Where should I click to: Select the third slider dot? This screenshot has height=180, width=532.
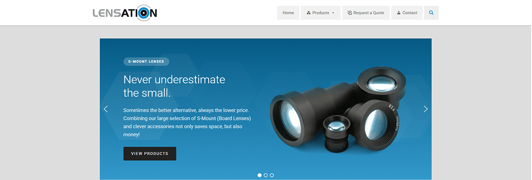tap(272, 175)
